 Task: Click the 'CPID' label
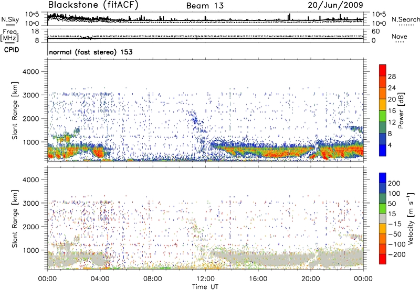tap(12, 50)
